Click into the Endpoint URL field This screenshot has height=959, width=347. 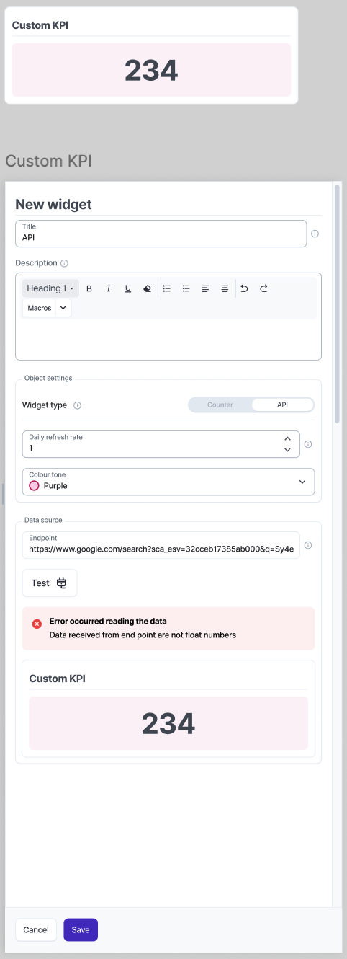point(161,545)
